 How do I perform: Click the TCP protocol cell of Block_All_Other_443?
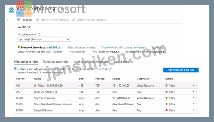click(x=97, y=92)
